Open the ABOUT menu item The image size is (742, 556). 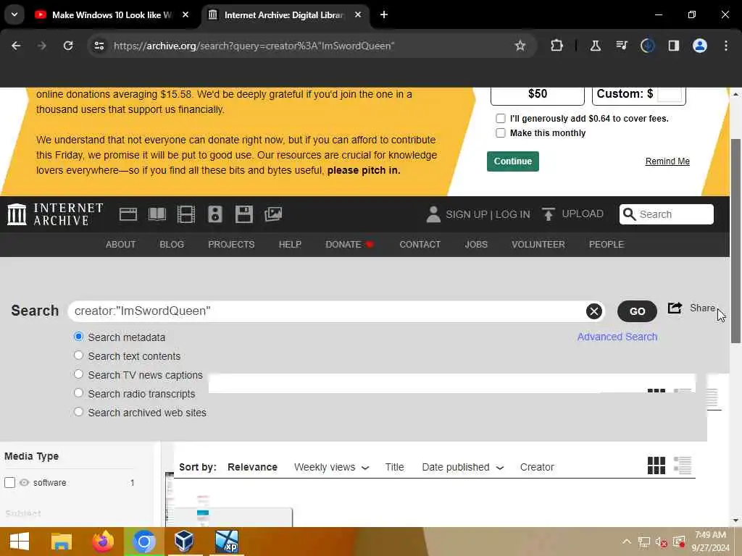point(121,245)
